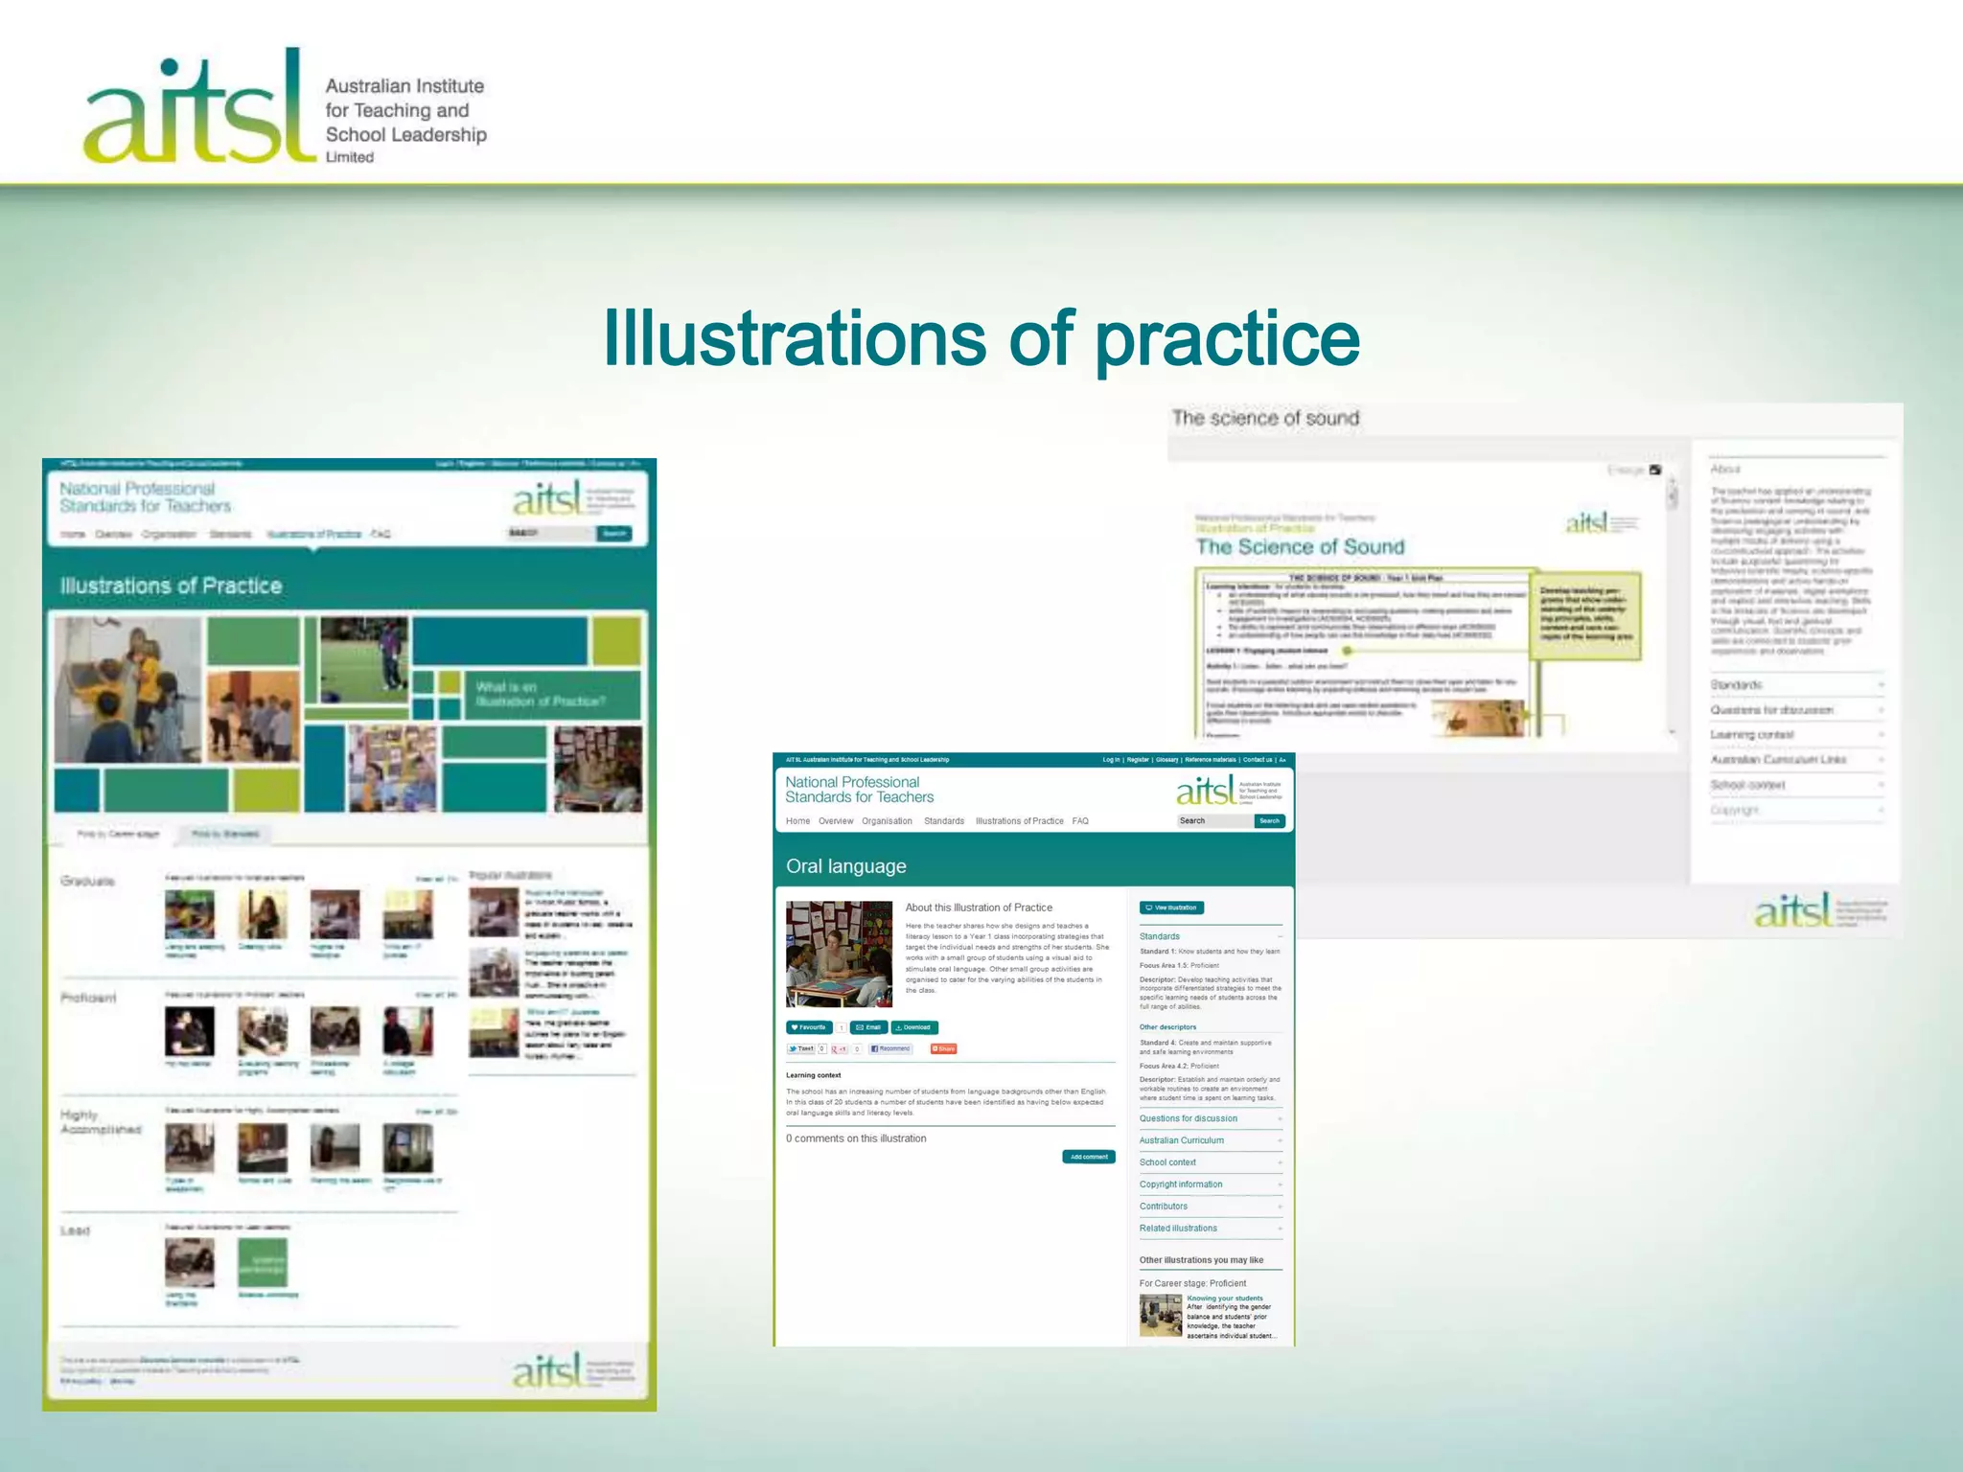Viewport: 1963px width, 1472px height.
Task: Open the Standards menu on Oral language page
Action: 943,821
